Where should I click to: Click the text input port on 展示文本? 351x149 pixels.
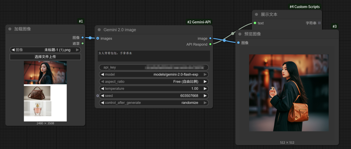pyautogui.click(x=255, y=23)
